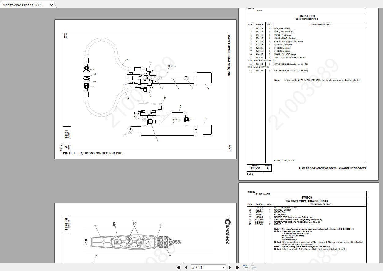Click the SWITCH table heading
383x271 pixels.
pyautogui.click(x=307, y=198)
